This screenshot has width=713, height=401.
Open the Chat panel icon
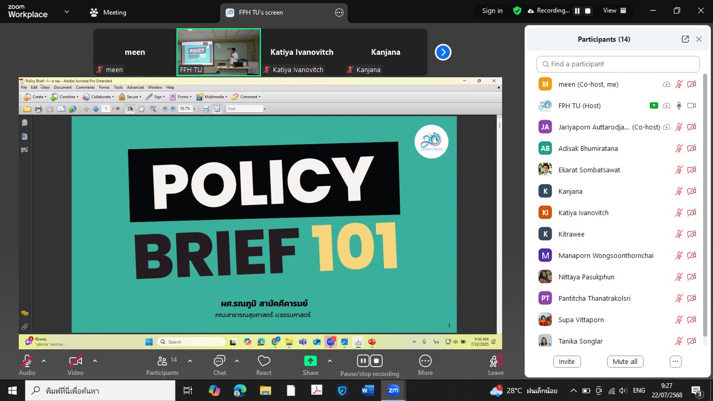pyautogui.click(x=219, y=361)
